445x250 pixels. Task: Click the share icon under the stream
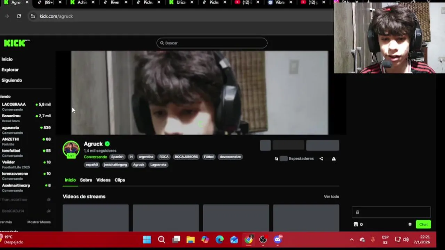321,159
